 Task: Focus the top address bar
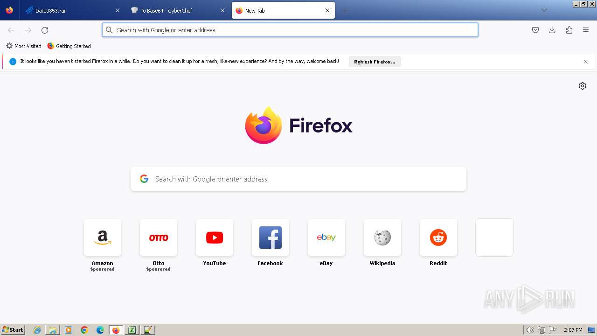[x=290, y=30]
